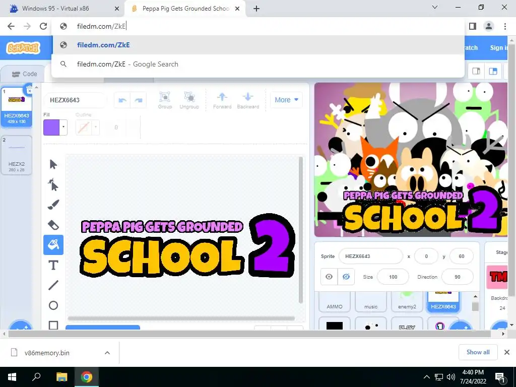
Task: Close the Windows 95 browser tab
Action: click(117, 9)
